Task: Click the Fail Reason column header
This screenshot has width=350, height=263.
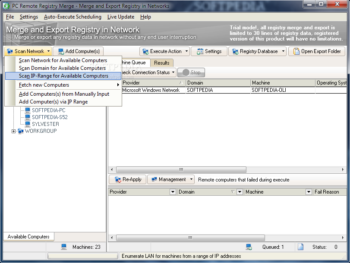Action: click(330, 192)
